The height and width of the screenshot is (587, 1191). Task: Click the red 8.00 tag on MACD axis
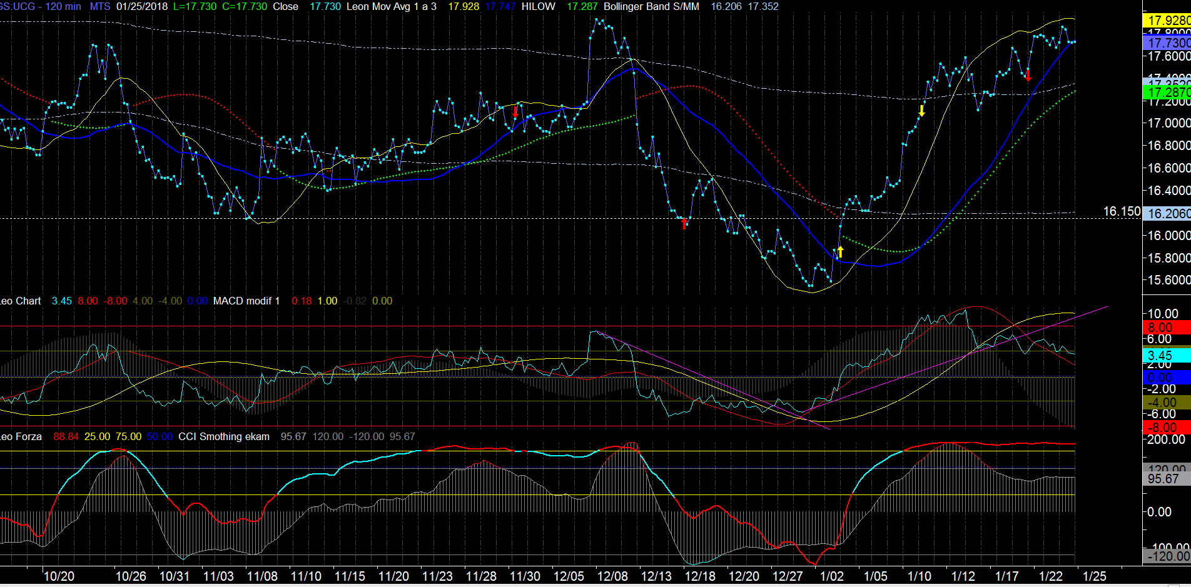tap(1167, 328)
